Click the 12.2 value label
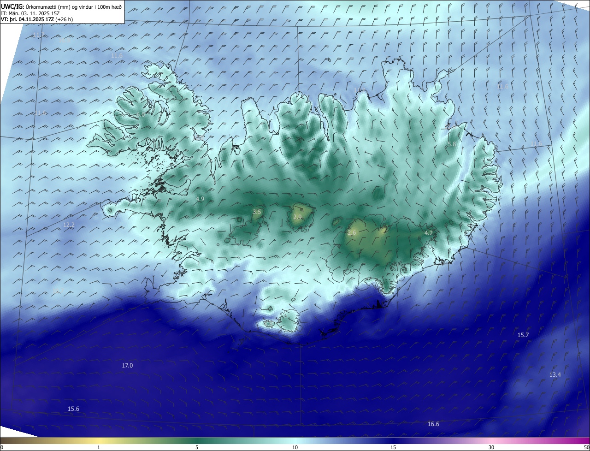The height and width of the screenshot is (451, 590). click(69, 225)
